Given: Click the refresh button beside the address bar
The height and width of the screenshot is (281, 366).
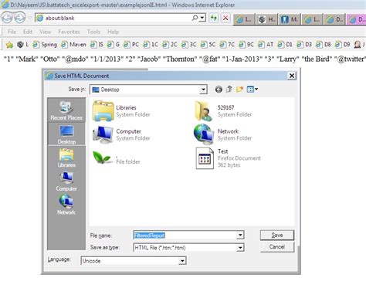Looking at the screenshot, I should pos(214,18).
